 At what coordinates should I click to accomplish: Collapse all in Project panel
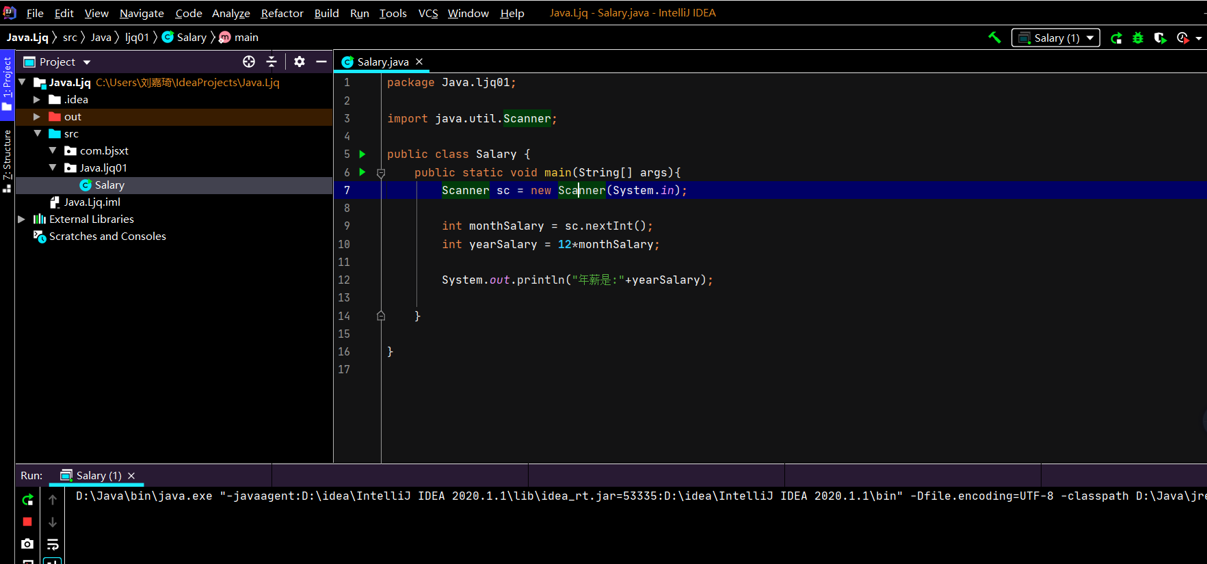(x=271, y=62)
